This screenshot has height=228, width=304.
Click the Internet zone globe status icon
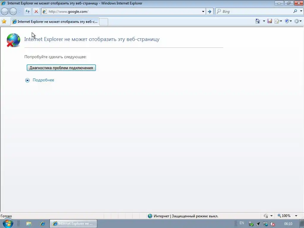150,216
